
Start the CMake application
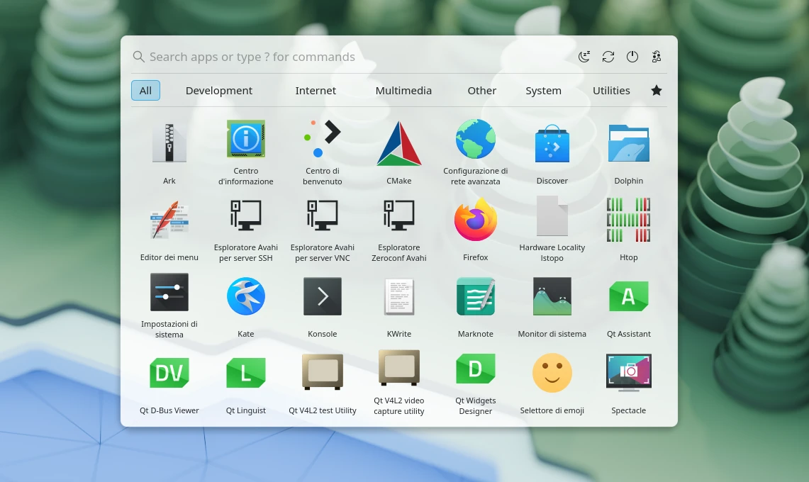399,143
